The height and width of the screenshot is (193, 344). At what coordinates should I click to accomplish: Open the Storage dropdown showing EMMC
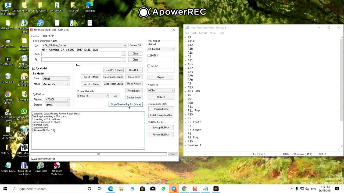57,105
